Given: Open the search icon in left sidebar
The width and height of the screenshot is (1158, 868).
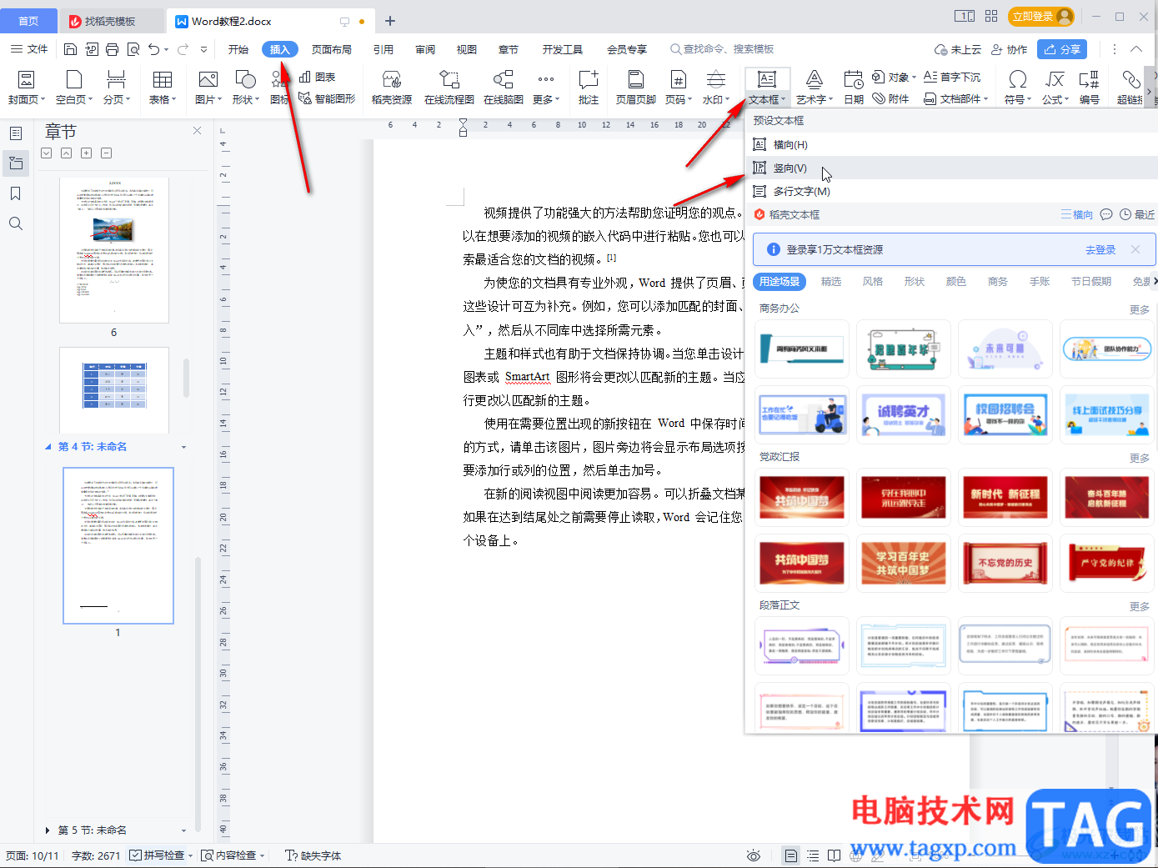Looking at the screenshot, I should [x=16, y=223].
